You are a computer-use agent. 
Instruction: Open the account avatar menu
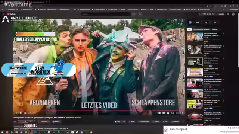tap(233, 14)
